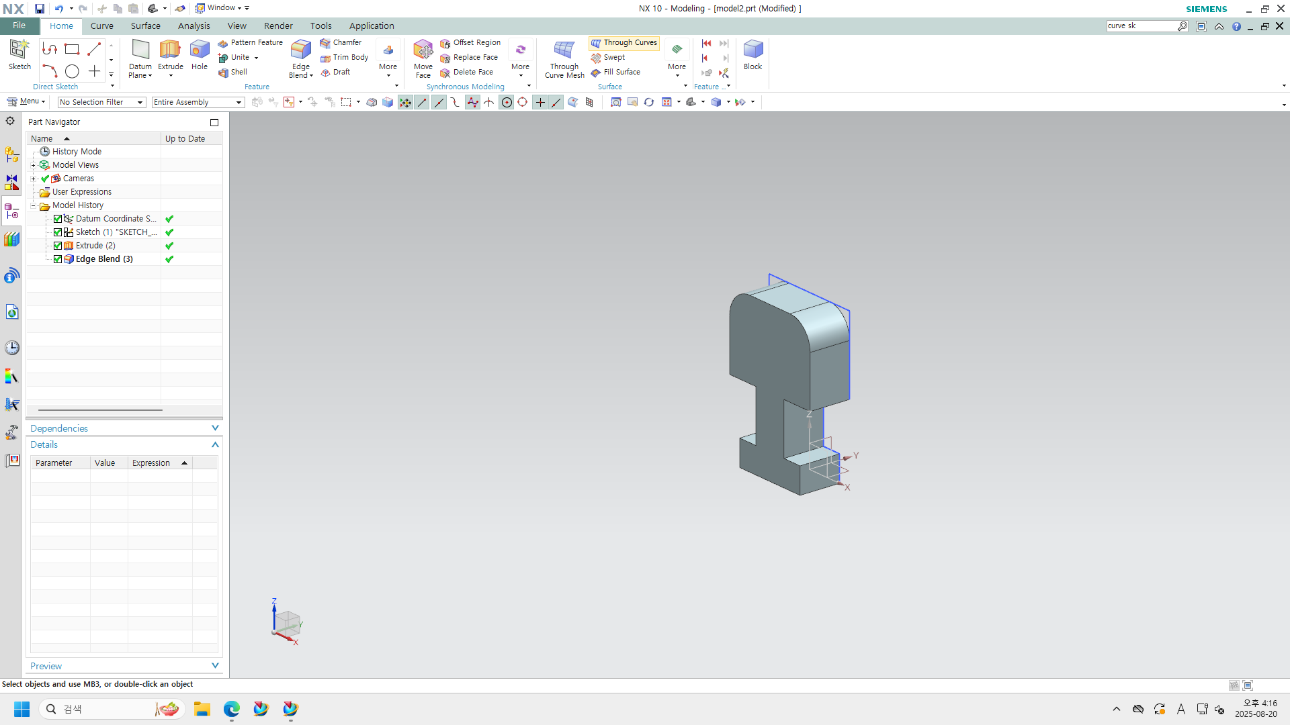
Task: Open the Menu button in toolbar
Action: [x=26, y=101]
